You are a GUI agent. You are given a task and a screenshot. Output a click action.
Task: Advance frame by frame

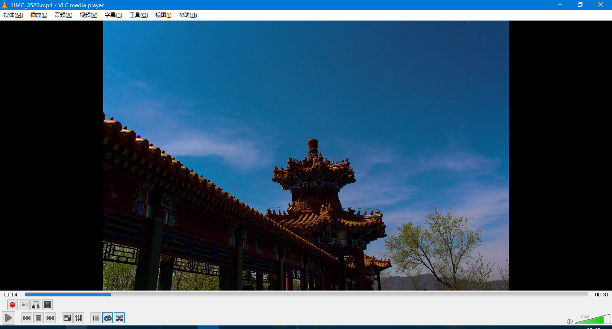(47, 305)
